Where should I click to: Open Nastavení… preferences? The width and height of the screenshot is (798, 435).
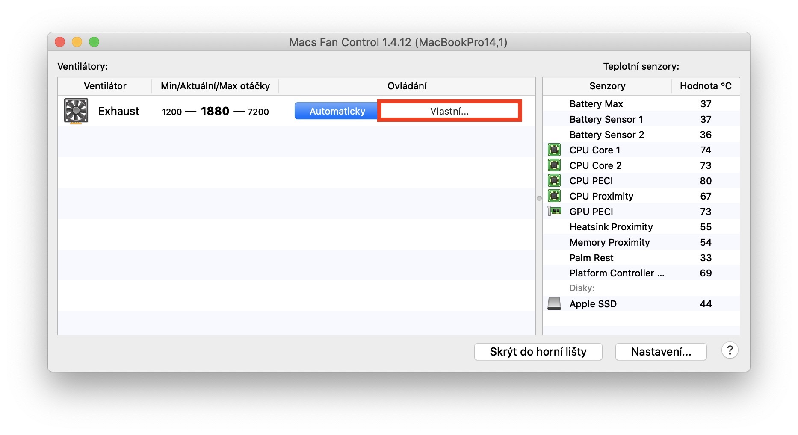click(x=661, y=352)
